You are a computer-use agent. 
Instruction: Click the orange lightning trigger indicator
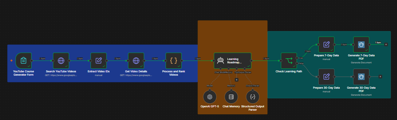[11, 61]
